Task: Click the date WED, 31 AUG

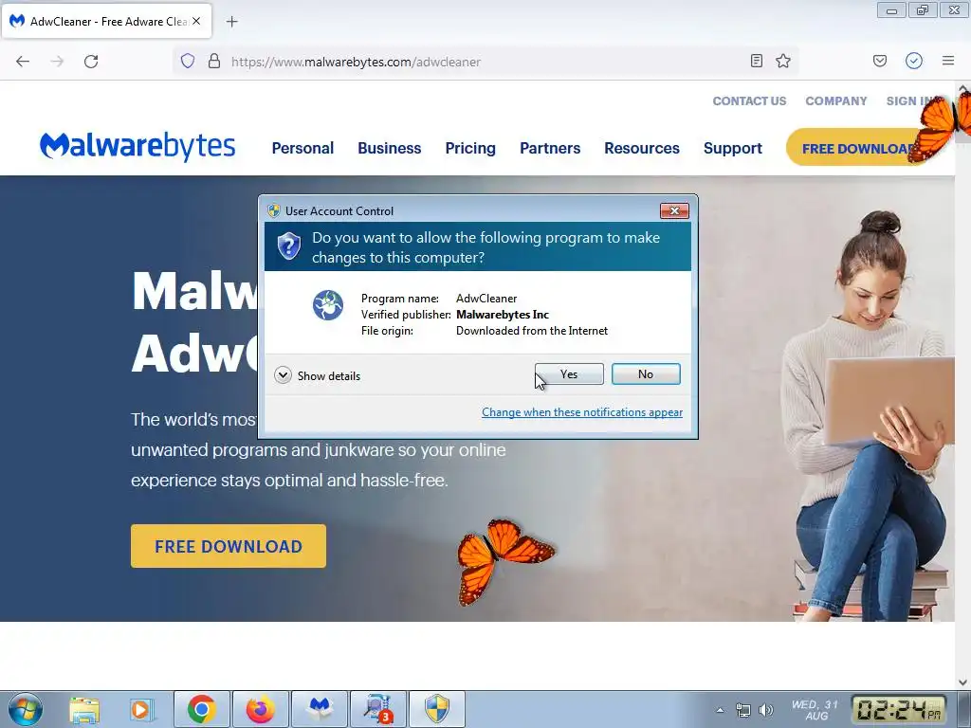Action: 815,710
